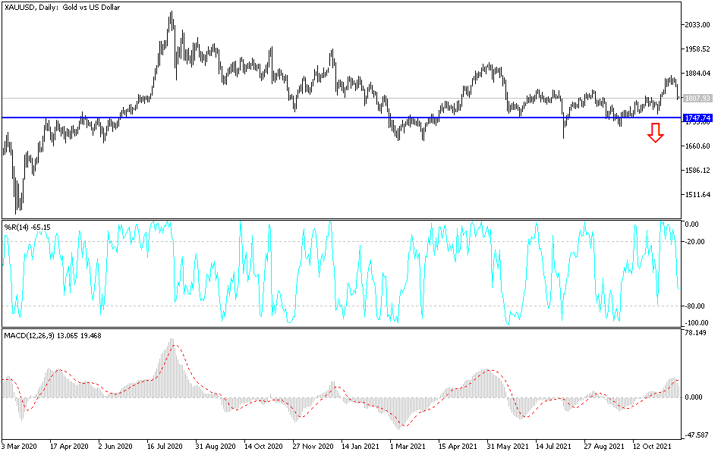The width and height of the screenshot is (721, 455).
Task: Click the -80.00 level on %R scale
Action: (x=694, y=306)
